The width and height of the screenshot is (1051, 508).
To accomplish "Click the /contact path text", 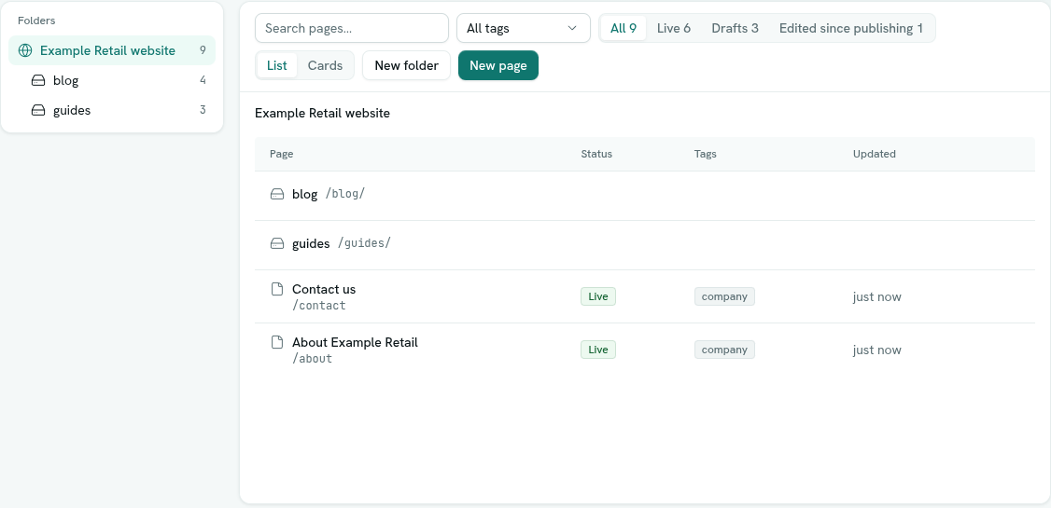I will 319,306.
